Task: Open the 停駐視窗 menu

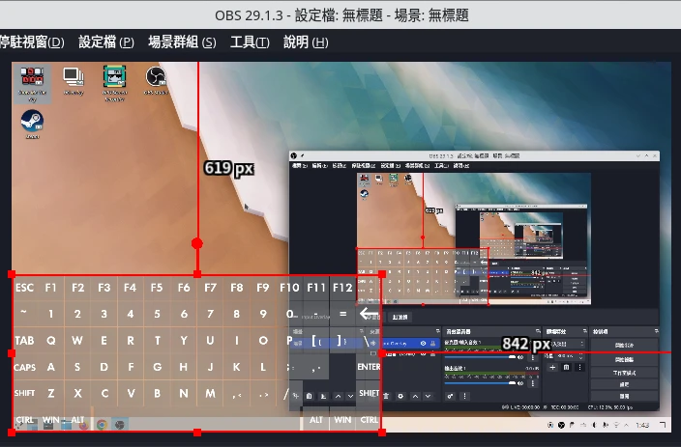Action: 31,42
